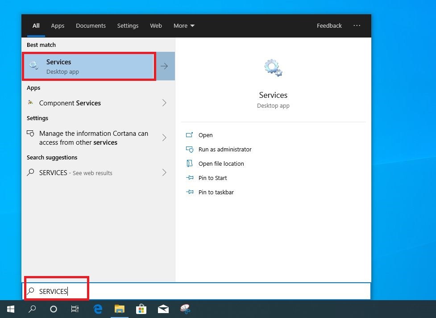Switch to the Settings filter tab
Screen dimensions: 436x318
(x=128, y=25)
